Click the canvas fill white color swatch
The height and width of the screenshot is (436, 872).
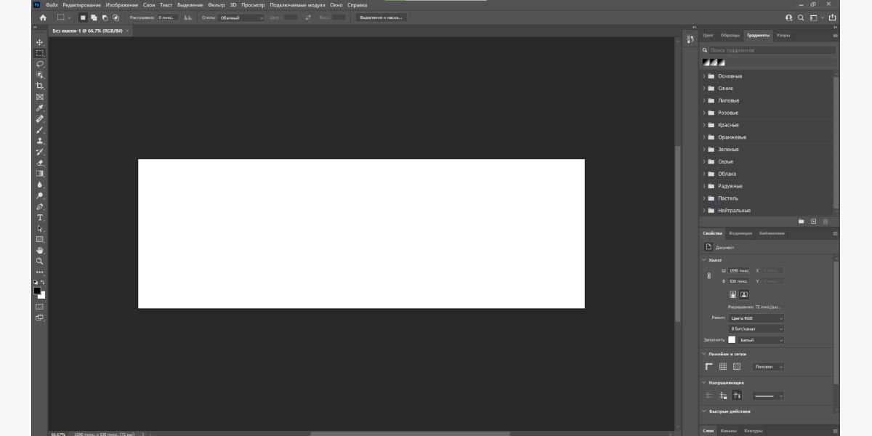(732, 339)
